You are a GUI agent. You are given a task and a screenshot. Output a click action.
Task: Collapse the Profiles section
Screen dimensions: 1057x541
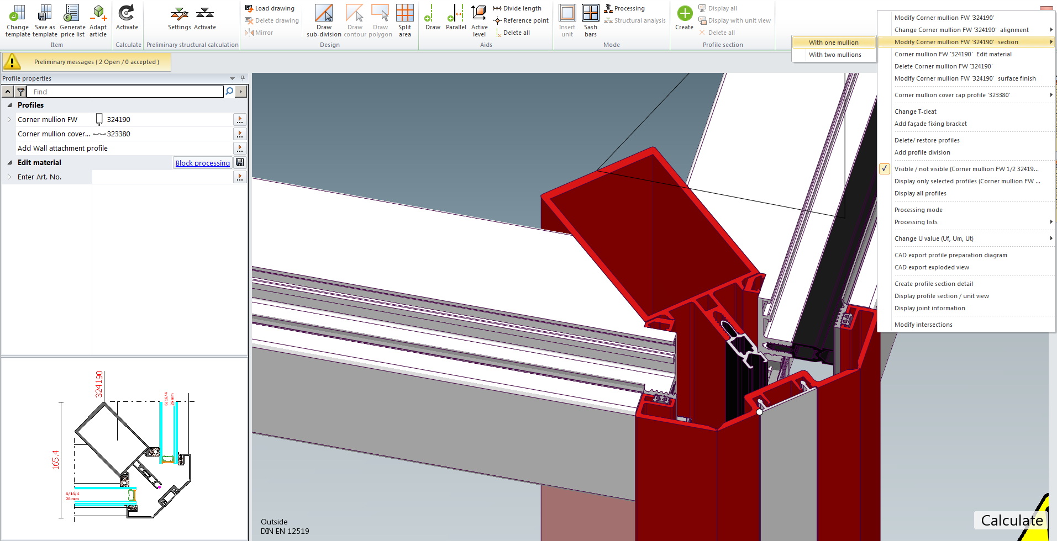point(9,105)
